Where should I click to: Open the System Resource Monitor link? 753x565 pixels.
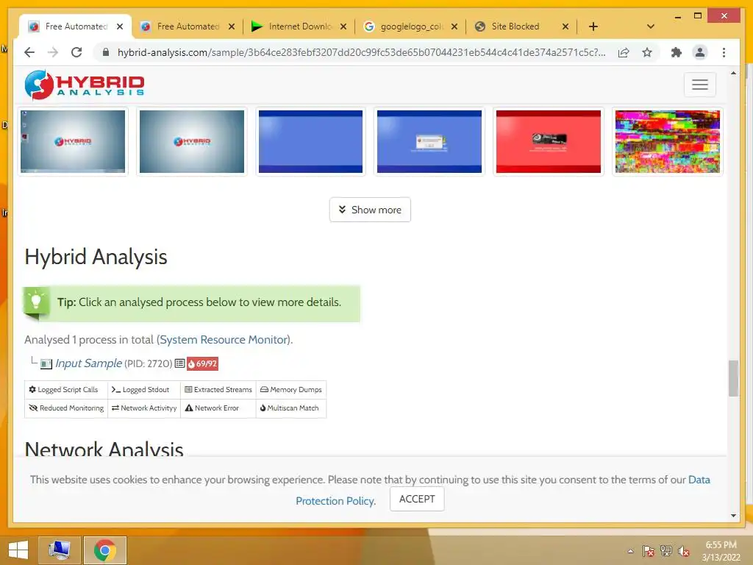tap(224, 340)
